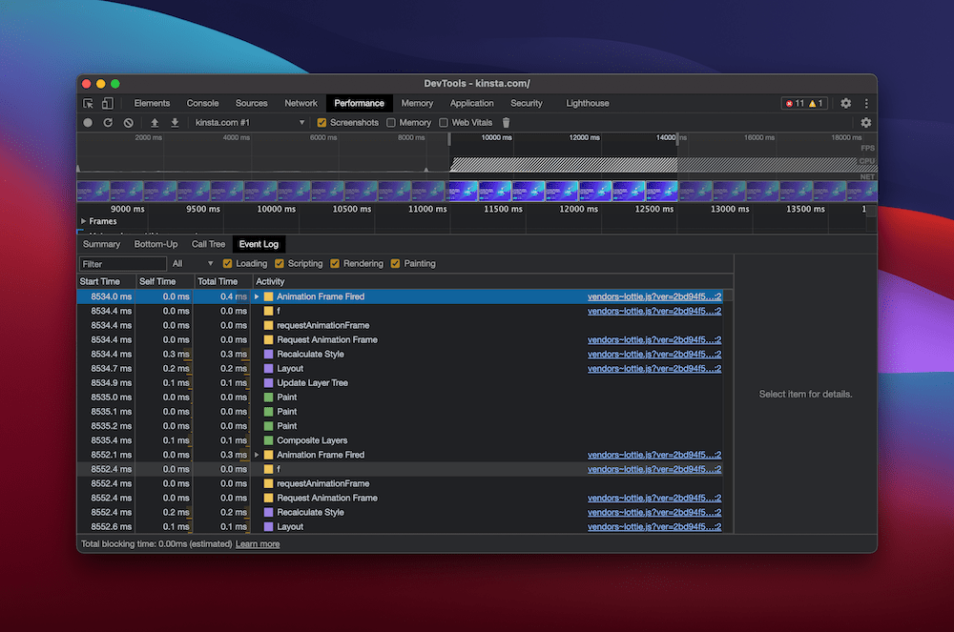954x632 pixels.
Task: Open the All duration filter dropdown
Action: point(193,264)
